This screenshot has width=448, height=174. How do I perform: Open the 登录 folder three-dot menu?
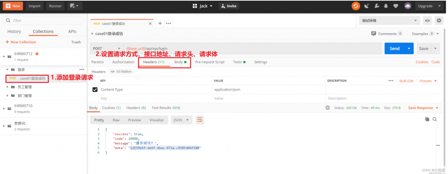82,69
